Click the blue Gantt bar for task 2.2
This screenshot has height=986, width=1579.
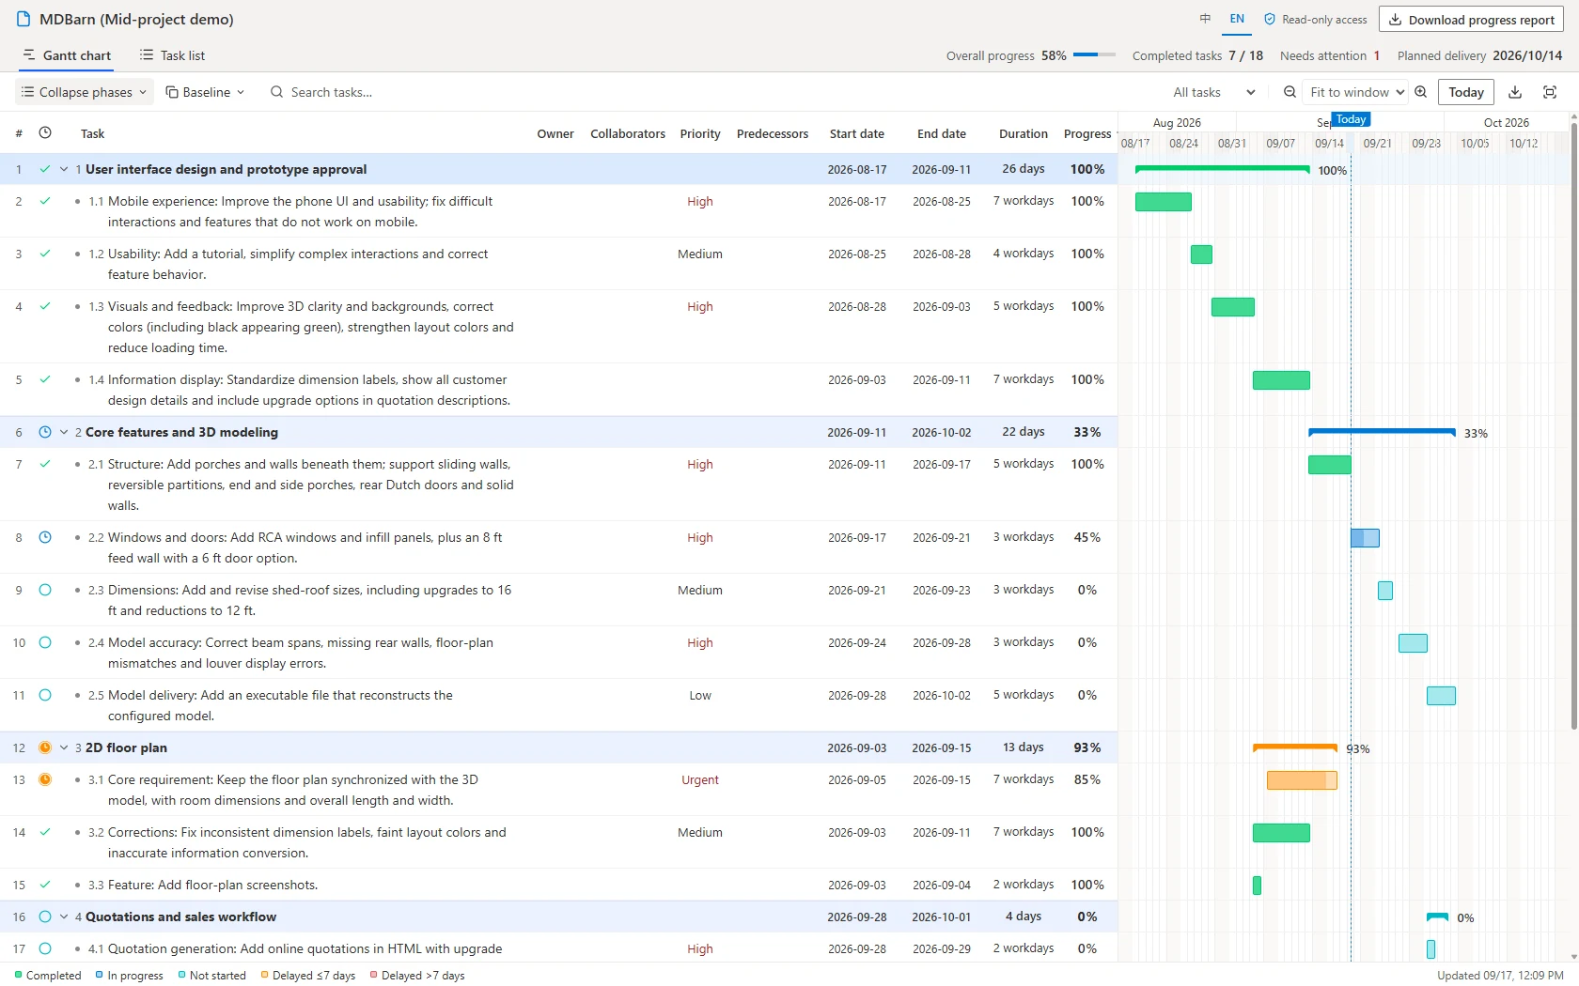pyautogui.click(x=1365, y=538)
